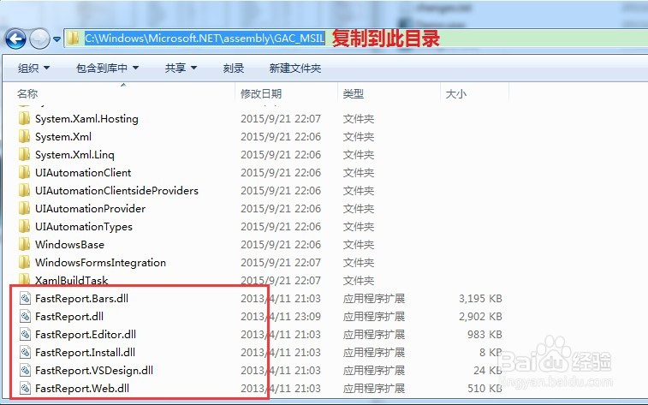Click the 新建文件夹 button
The height and width of the screenshot is (405, 648).
coord(295,68)
